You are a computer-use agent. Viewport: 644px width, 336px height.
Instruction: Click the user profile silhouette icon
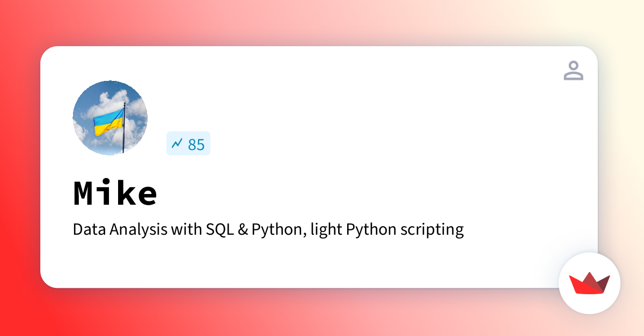click(x=573, y=71)
